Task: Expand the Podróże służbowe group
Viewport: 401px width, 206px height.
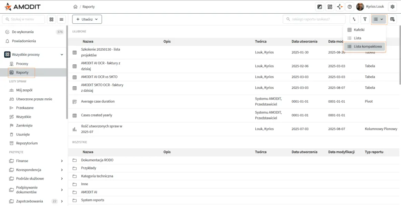Action: coord(61,179)
